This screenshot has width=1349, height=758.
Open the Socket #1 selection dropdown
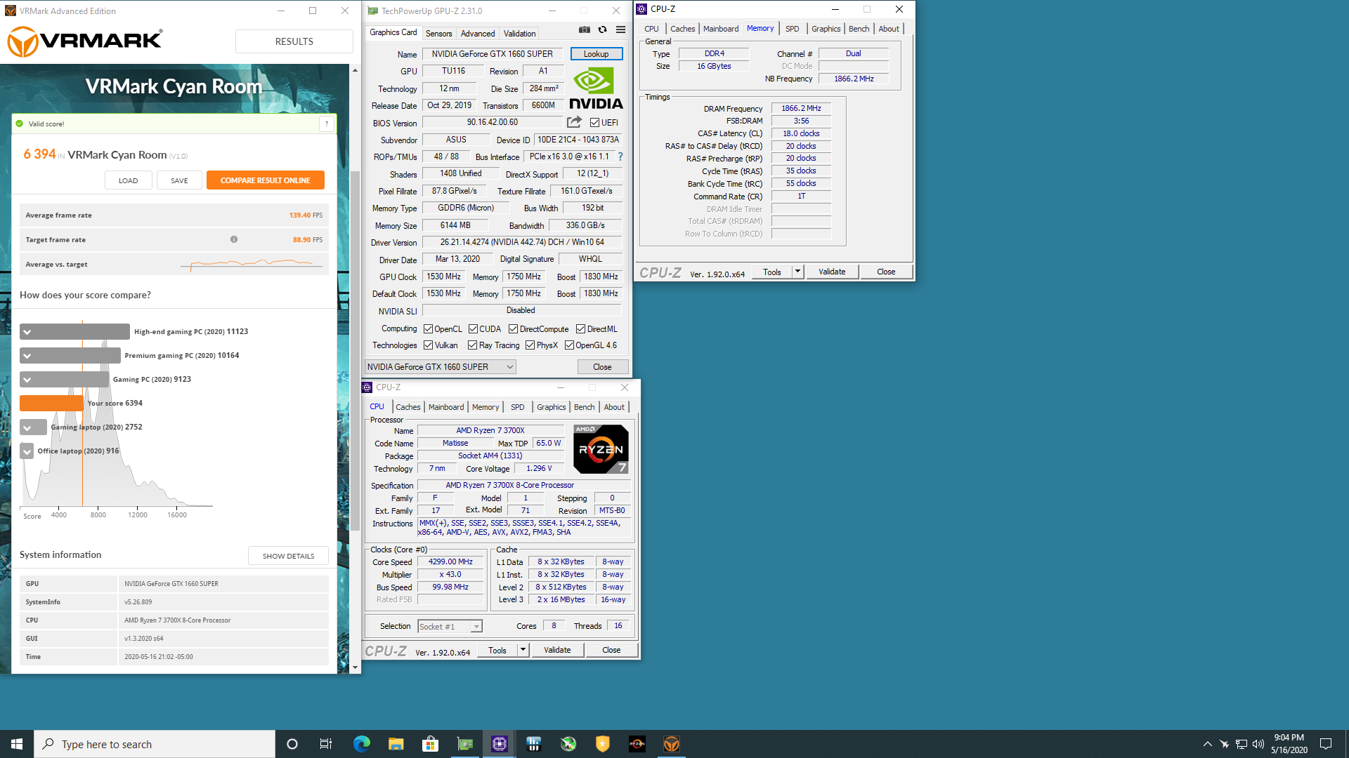pyautogui.click(x=450, y=627)
